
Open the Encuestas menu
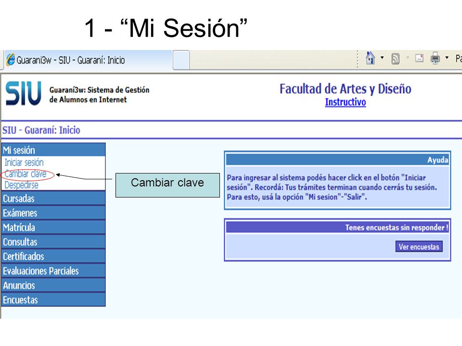coord(53,300)
